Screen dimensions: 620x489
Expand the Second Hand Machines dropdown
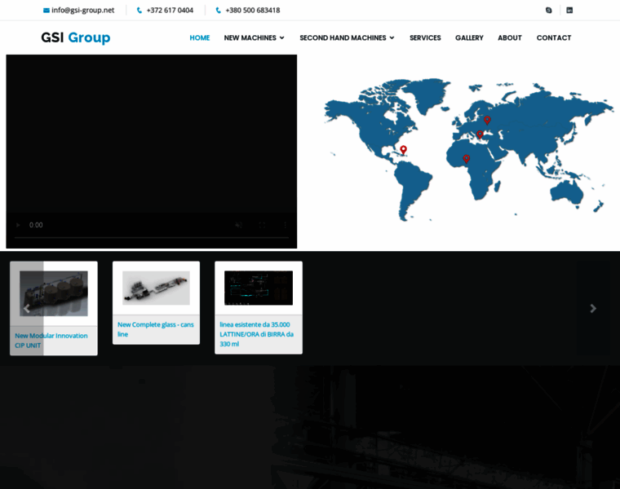[x=347, y=37]
